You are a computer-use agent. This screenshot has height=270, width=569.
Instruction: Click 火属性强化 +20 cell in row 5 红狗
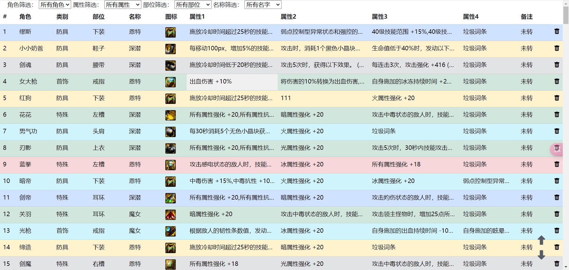[x=414, y=99]
